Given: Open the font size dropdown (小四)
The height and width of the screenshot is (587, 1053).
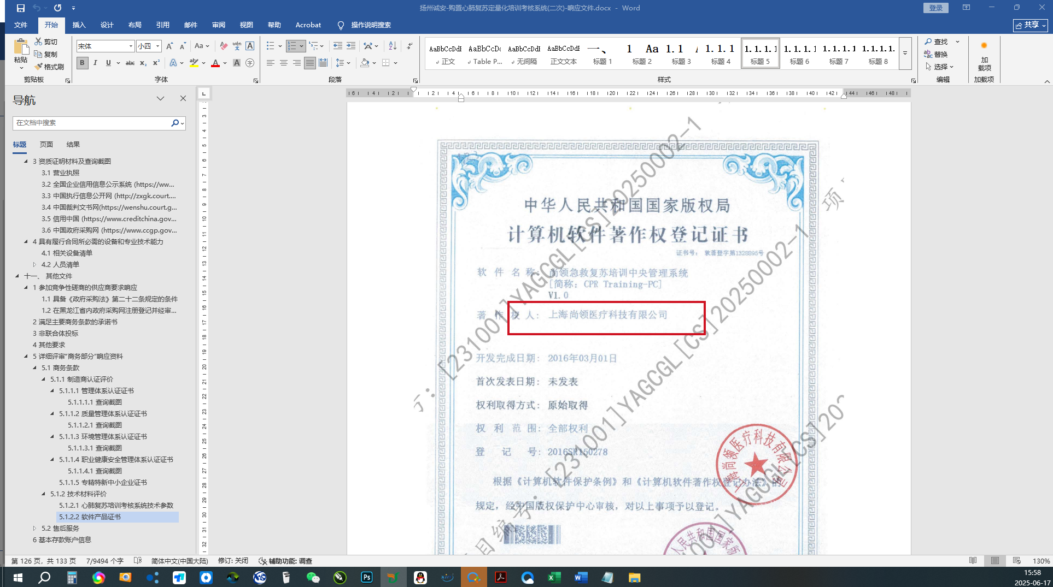Looking at the screenshot, I should 157,46.
